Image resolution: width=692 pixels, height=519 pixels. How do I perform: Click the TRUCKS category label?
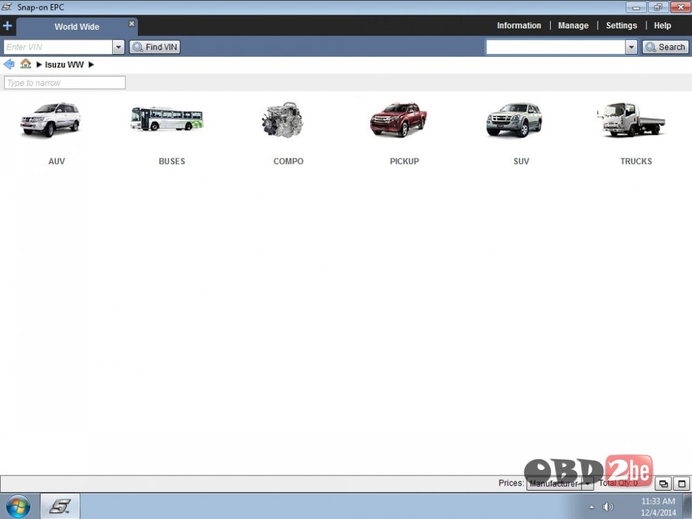[636, 161]
